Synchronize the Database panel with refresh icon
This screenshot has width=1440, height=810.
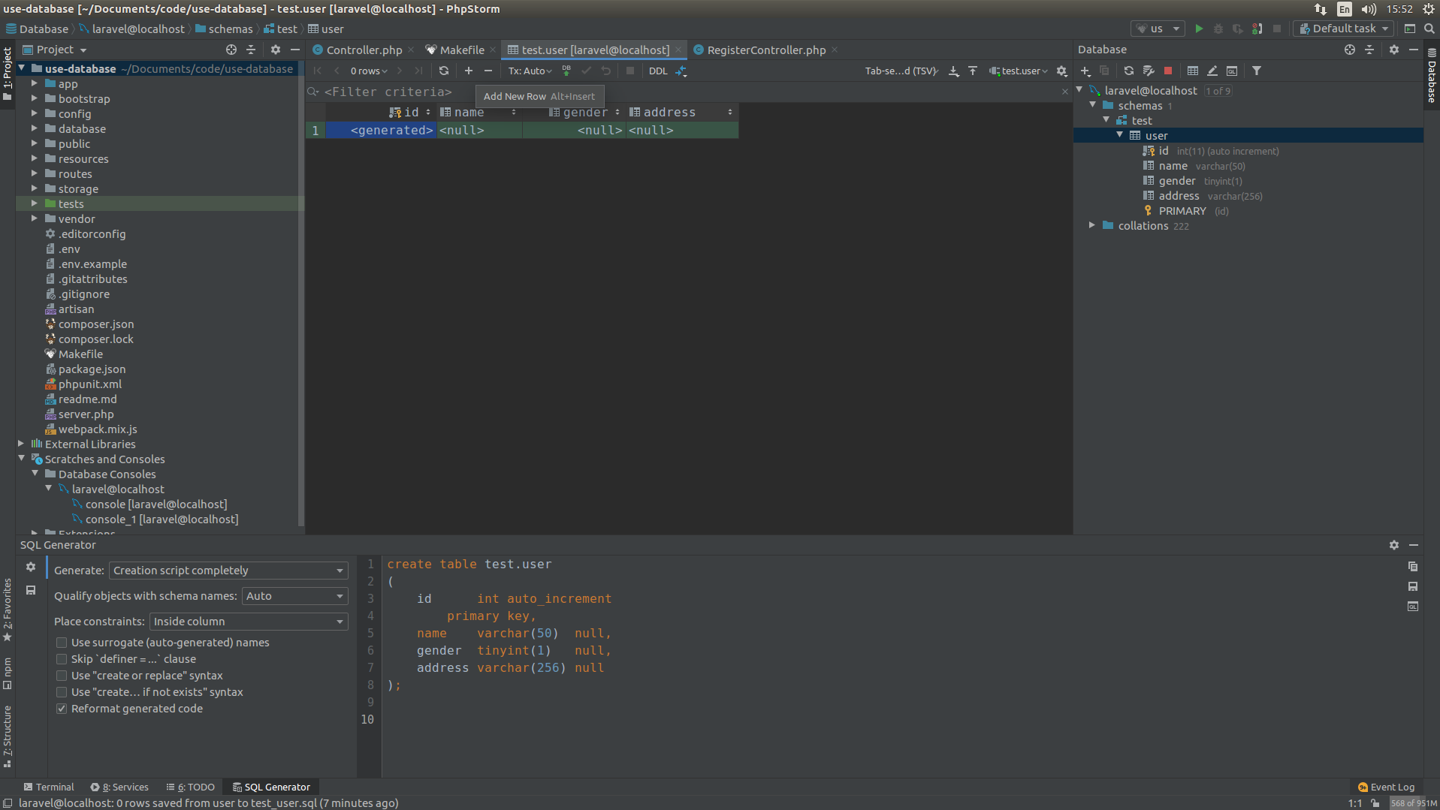[1128, 71]
